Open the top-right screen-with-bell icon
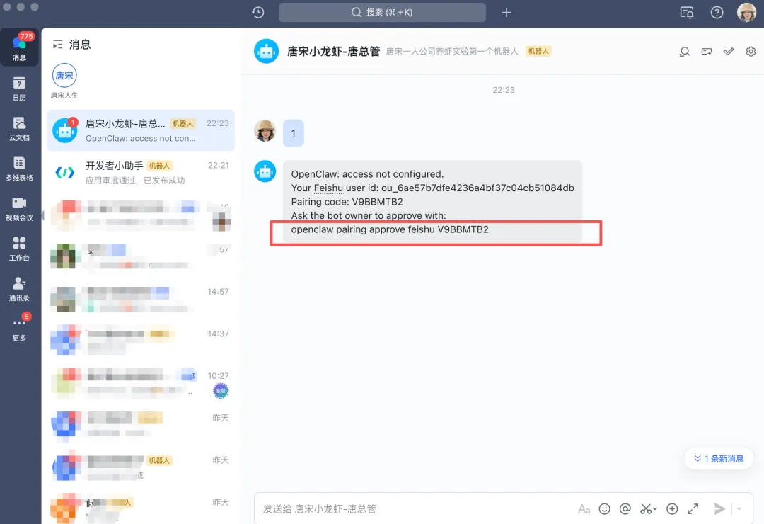This screenshot has height=524, width=764. point(686,12)
